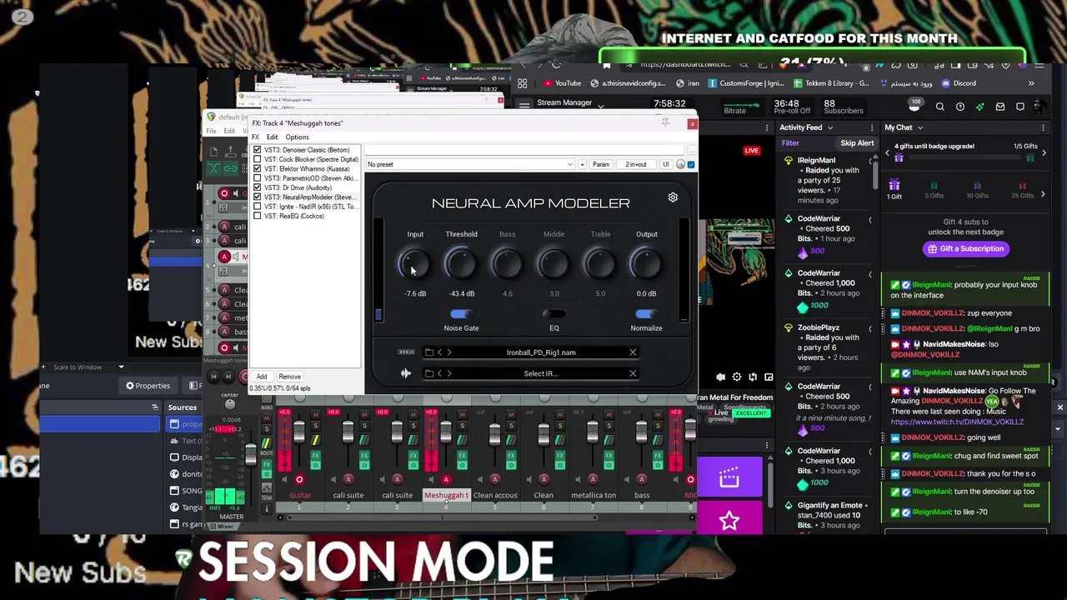Show previous gift banner with left chevron

coord(887,153)
